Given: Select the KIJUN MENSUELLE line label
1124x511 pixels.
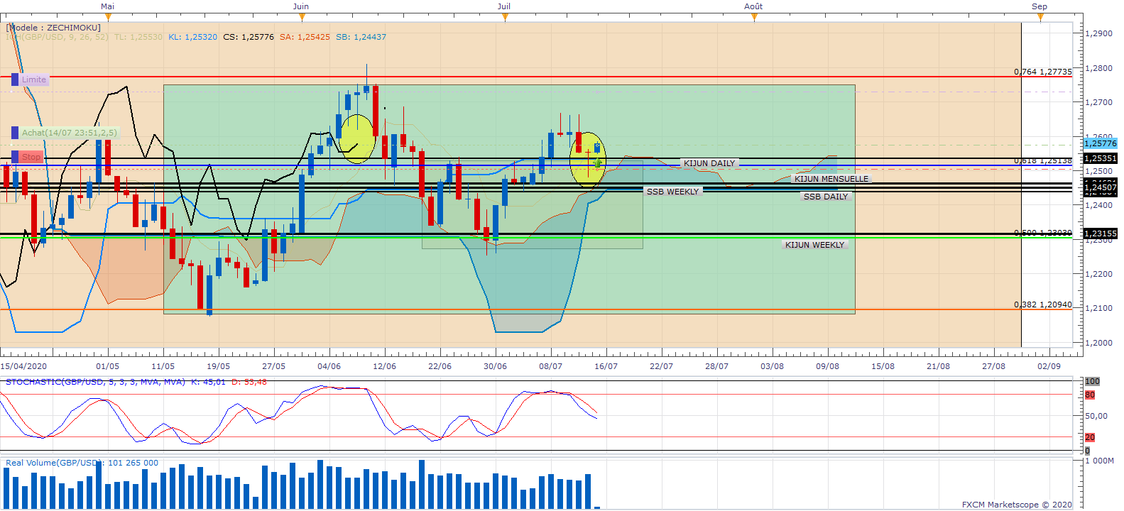Looking at the screenshot, I should tap(831, 179).
